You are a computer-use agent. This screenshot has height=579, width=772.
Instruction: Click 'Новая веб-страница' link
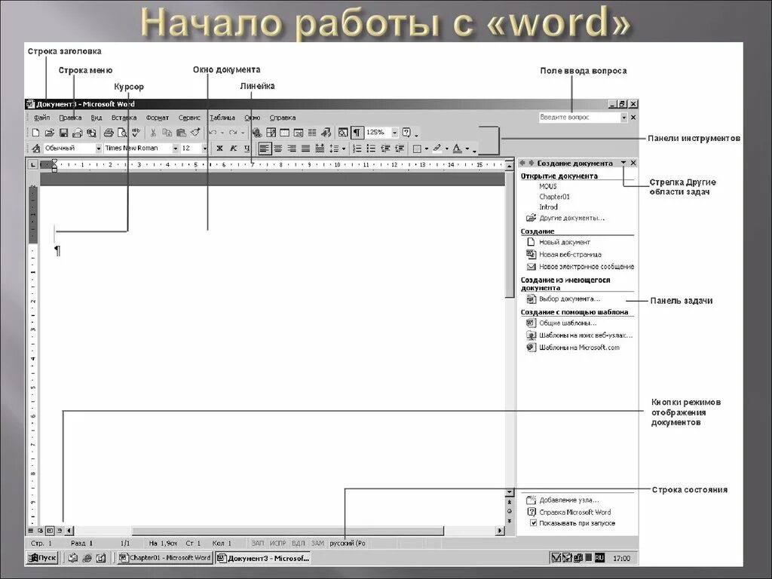click(570, 255)
